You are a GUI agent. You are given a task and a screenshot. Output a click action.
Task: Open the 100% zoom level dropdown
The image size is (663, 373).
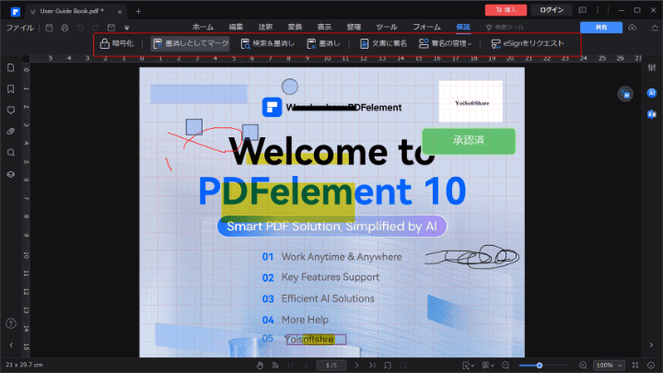click(609, 366)
